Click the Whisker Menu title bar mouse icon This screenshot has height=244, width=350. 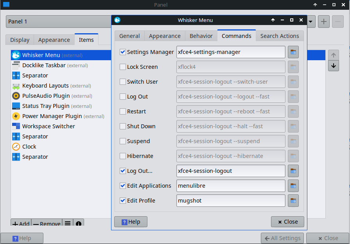pos(117,20)
